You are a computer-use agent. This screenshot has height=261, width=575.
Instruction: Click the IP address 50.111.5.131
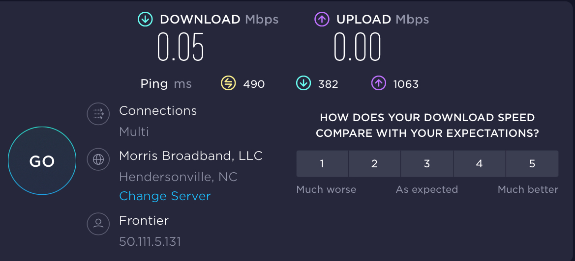[150, 241]
